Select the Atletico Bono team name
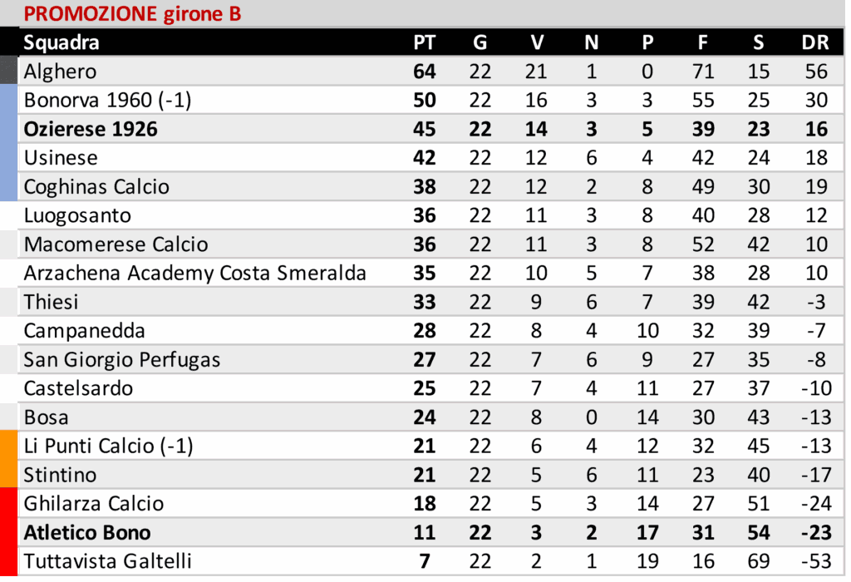This screenshot has width=851, height=582. pyautogui.click(x=87, y=532)
